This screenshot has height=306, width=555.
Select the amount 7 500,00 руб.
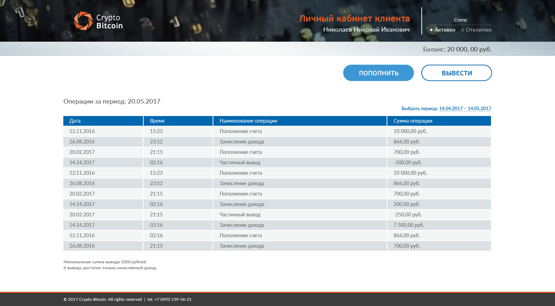(409, 225)
